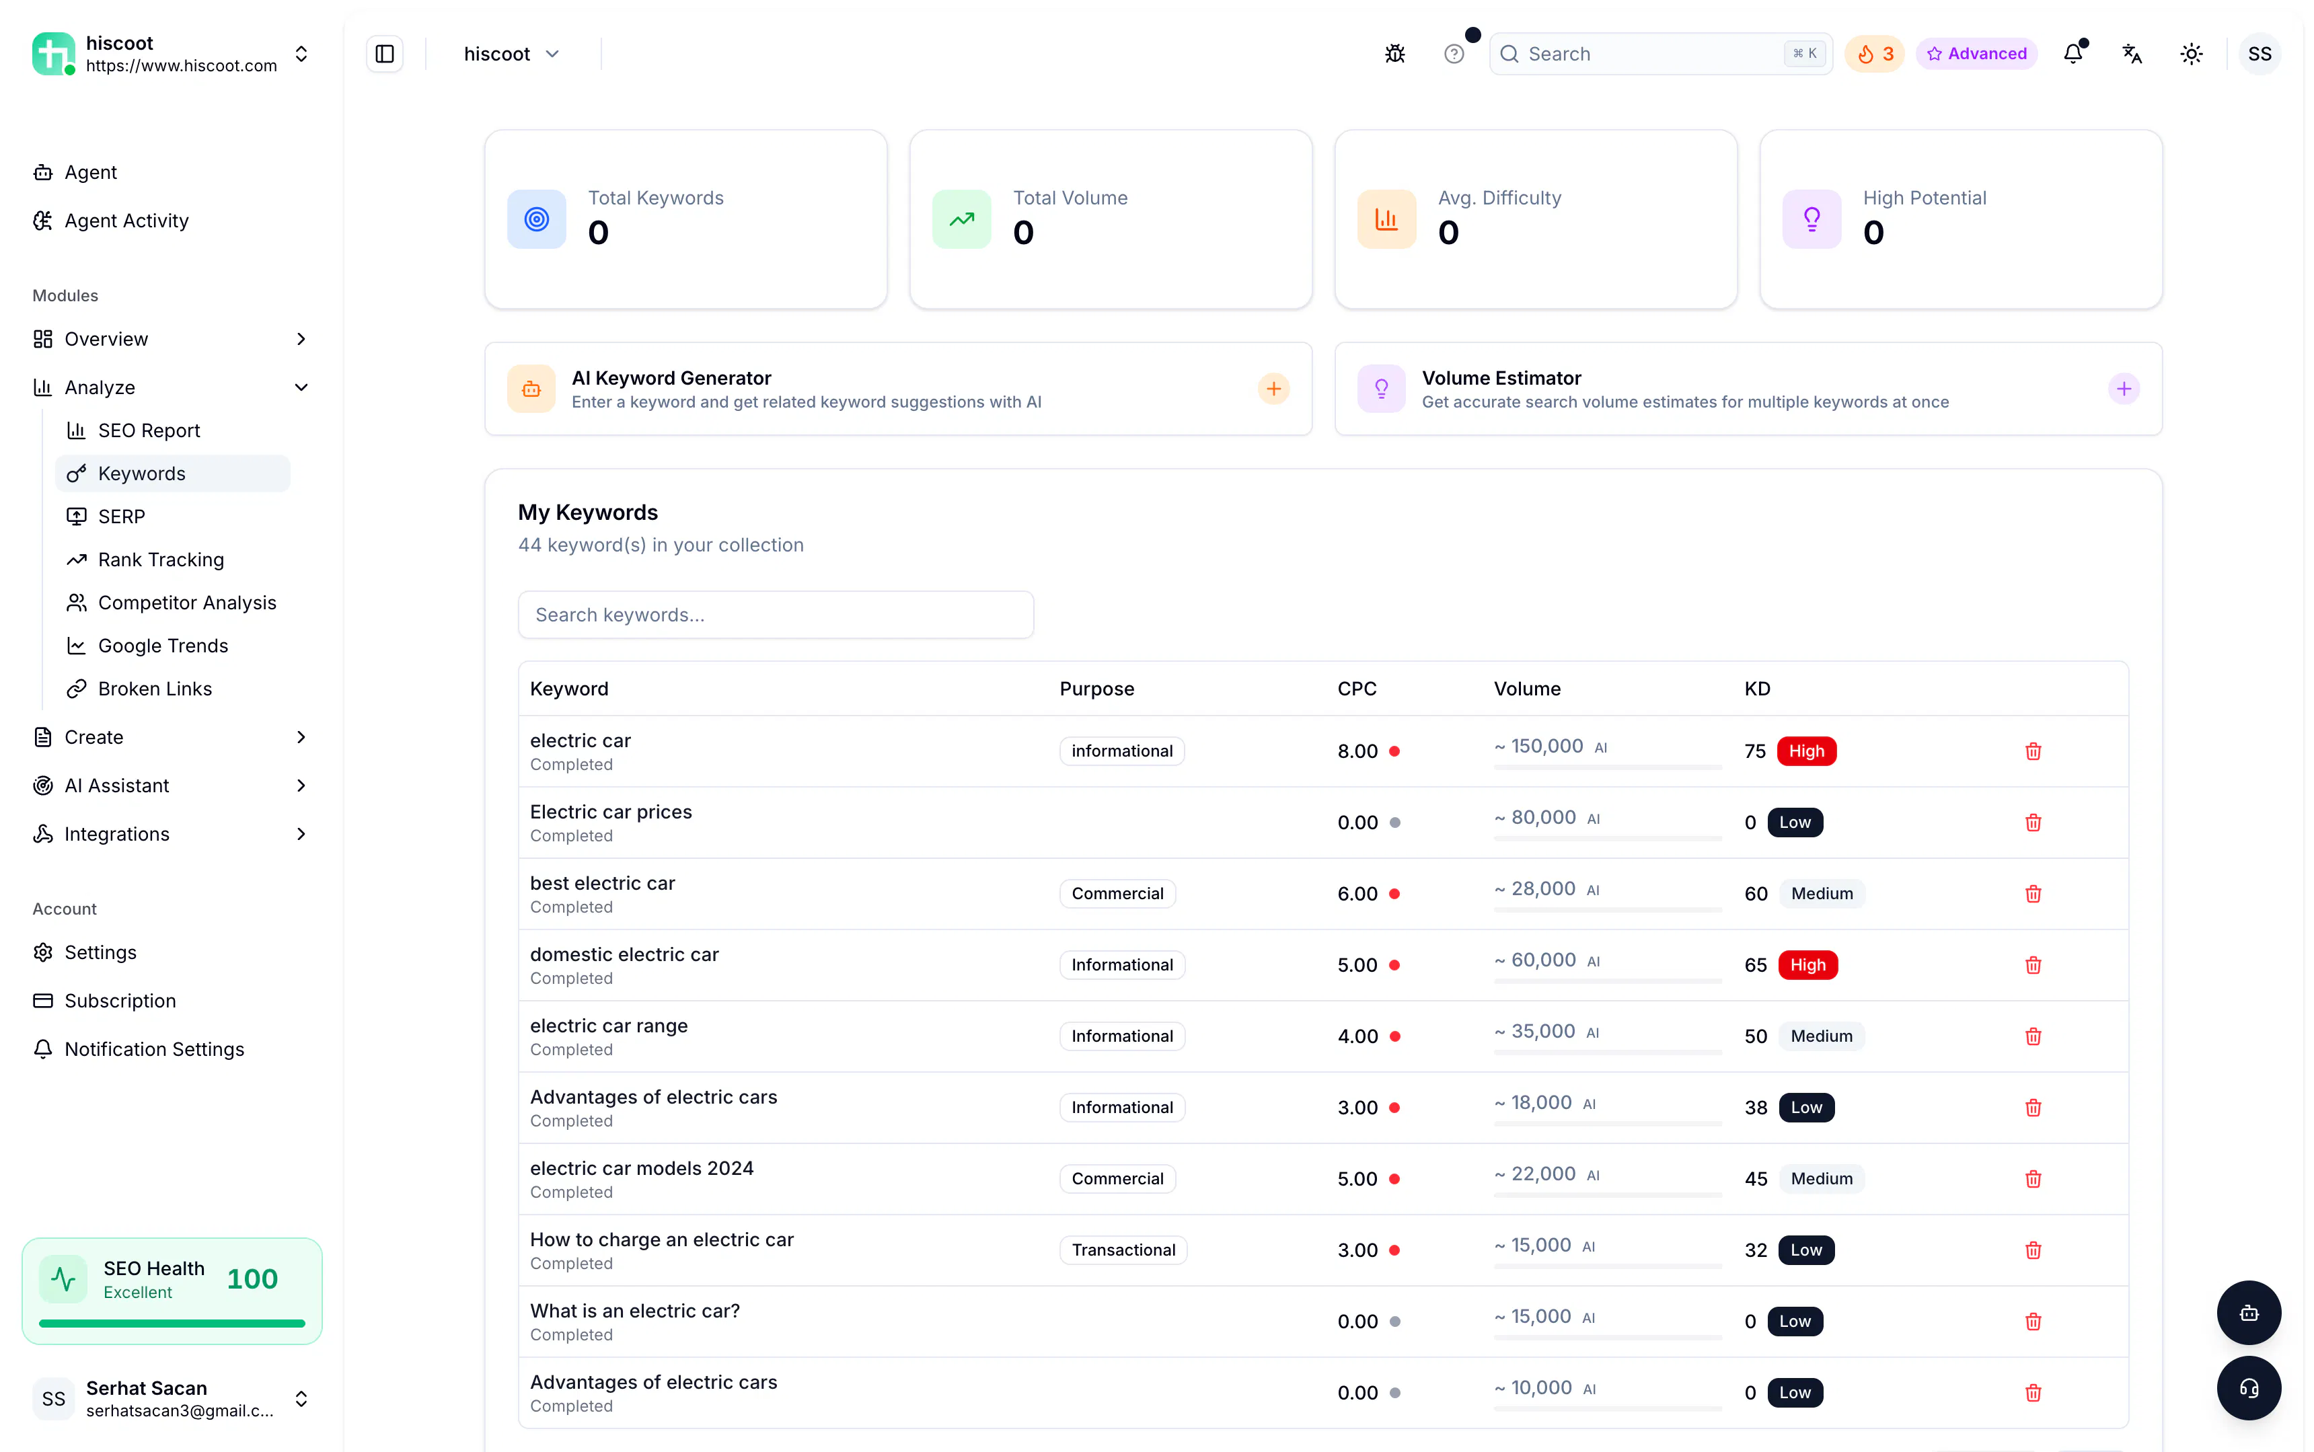The image size is (2314, 1452).
Task: Open SEO Report in the sidebar
Action: point(173,430)
